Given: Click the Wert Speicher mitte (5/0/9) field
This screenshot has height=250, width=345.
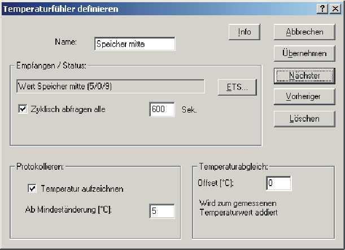Looking at the screenshot, I should (x=111, y=86).
